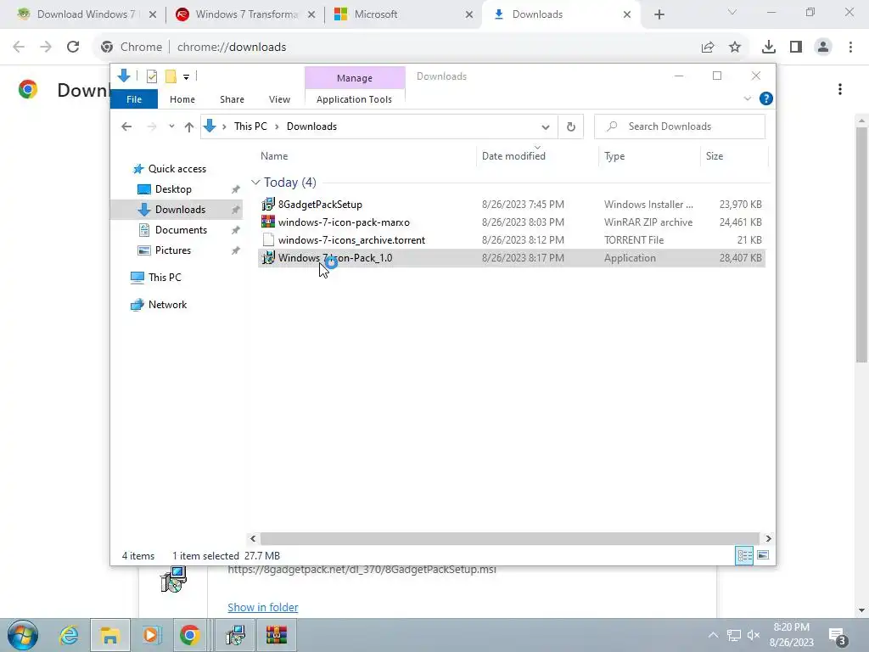Screen dimensions: 869x652
Task: Open Desktop in navigation pane
Action: [173, 189]
